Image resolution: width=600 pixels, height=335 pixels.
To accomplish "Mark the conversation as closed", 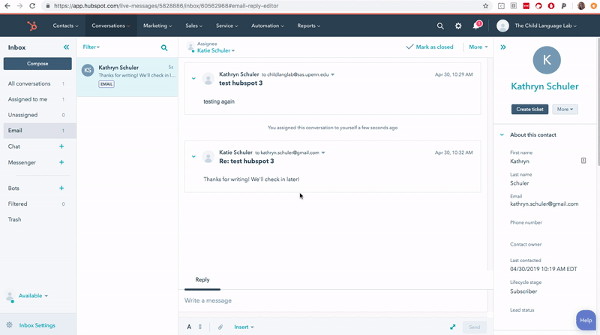I will point(430,47).
